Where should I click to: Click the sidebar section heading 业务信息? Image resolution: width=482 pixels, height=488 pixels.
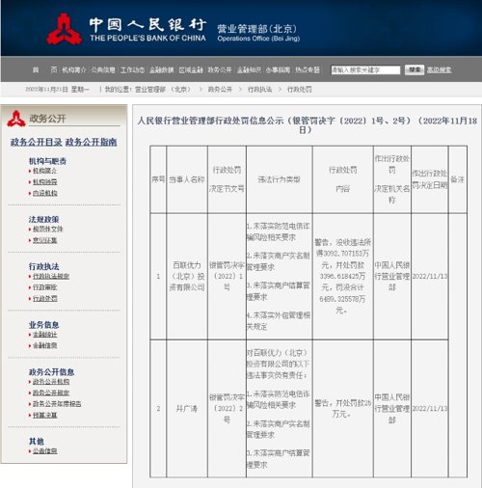click(43, 325)
